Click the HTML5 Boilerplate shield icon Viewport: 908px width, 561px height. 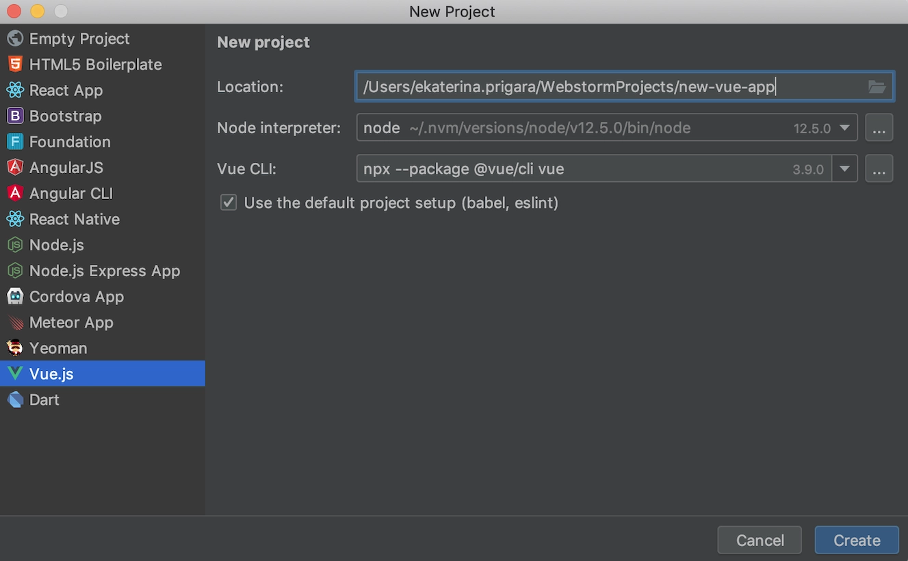coord(14,64)
